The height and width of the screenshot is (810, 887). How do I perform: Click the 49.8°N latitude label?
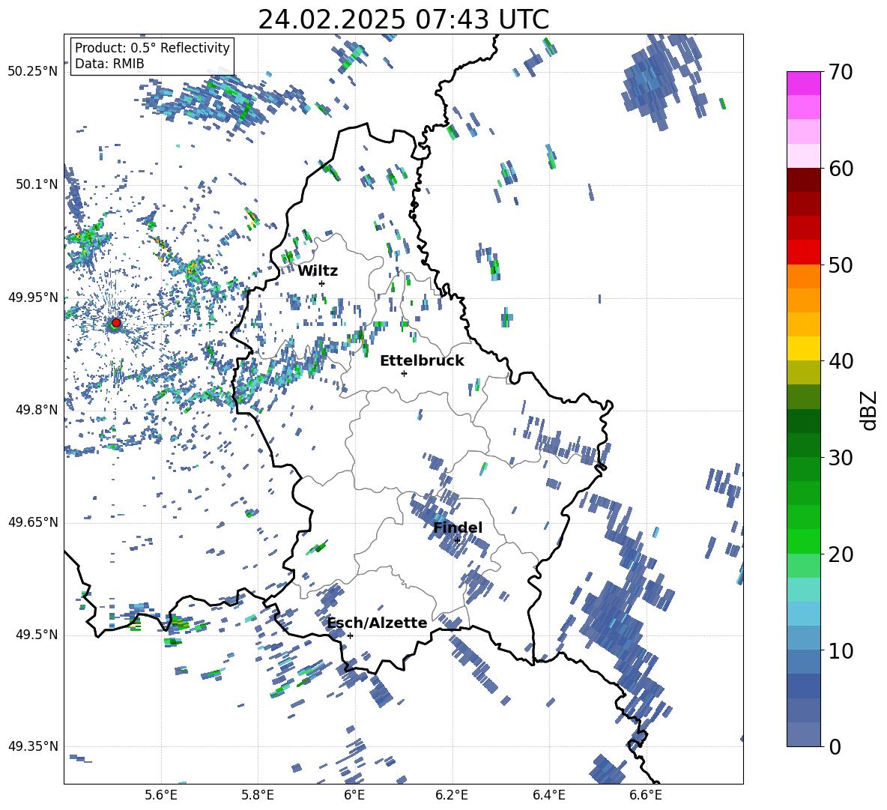tap(37, 410)
